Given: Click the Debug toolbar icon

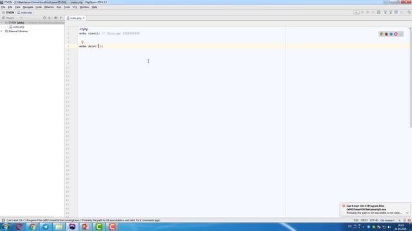Looking at the screenshot, I should pyautogui.click(x=368, y=12).
